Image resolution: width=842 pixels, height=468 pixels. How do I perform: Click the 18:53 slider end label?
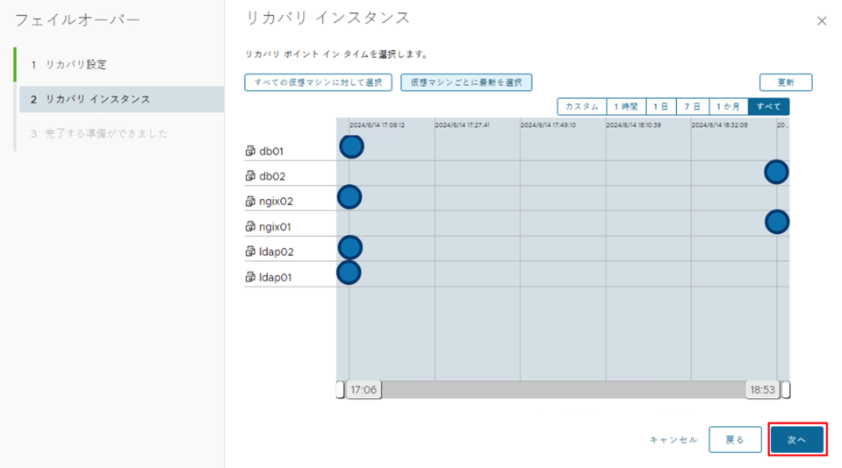click(762, 390)
